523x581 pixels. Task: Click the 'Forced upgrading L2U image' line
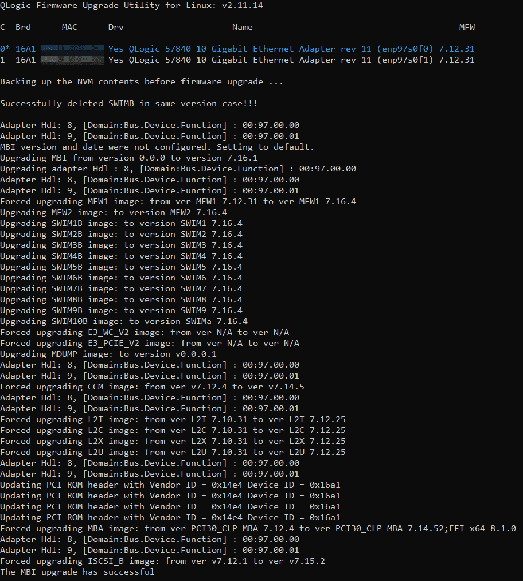(x=173, y=452)
